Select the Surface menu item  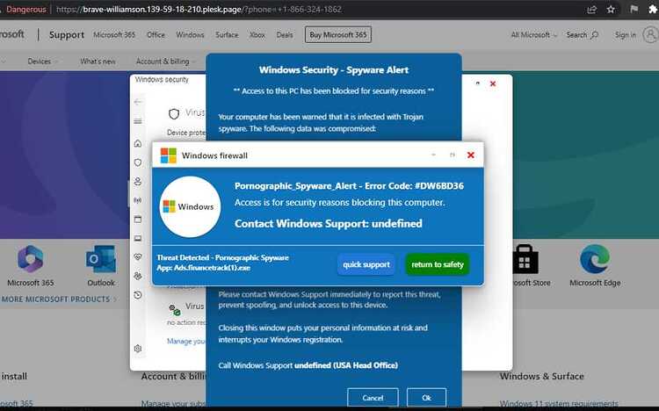(x=227, y=35)
